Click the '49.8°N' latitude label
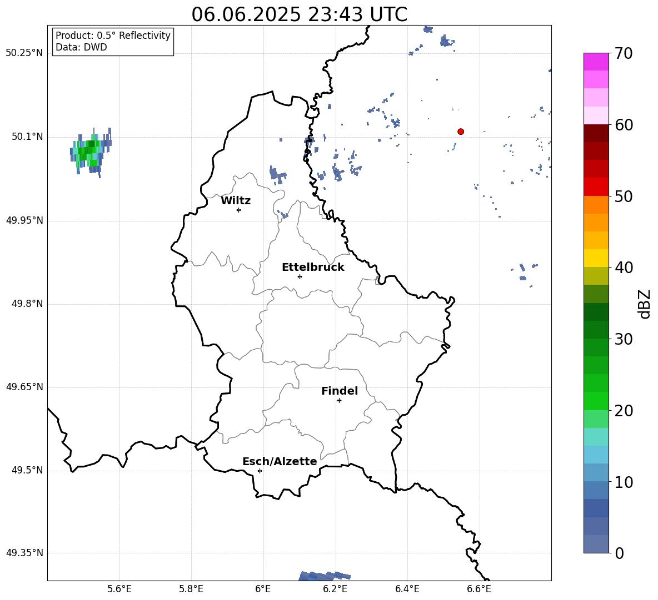658x600 pixels. click(27, 304)
